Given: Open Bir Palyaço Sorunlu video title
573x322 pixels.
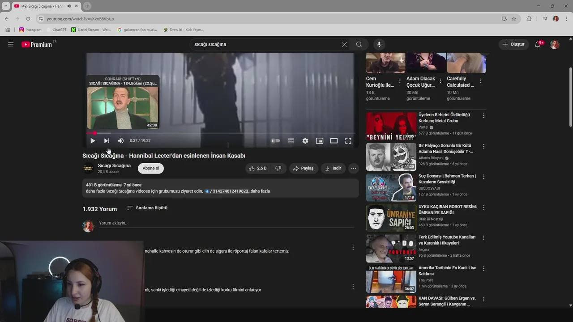Looking at the screenshot, I should pyautogui.click(x=445, y=148).
